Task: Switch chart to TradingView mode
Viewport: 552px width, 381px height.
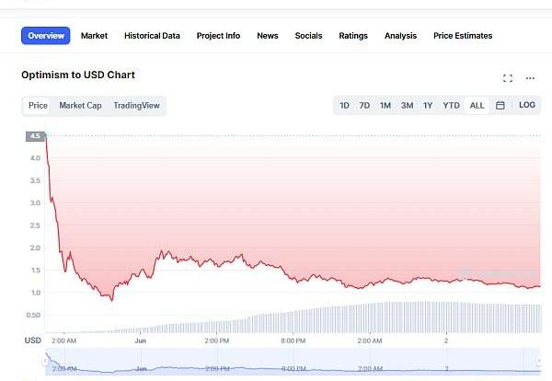Action: point(136,106)
